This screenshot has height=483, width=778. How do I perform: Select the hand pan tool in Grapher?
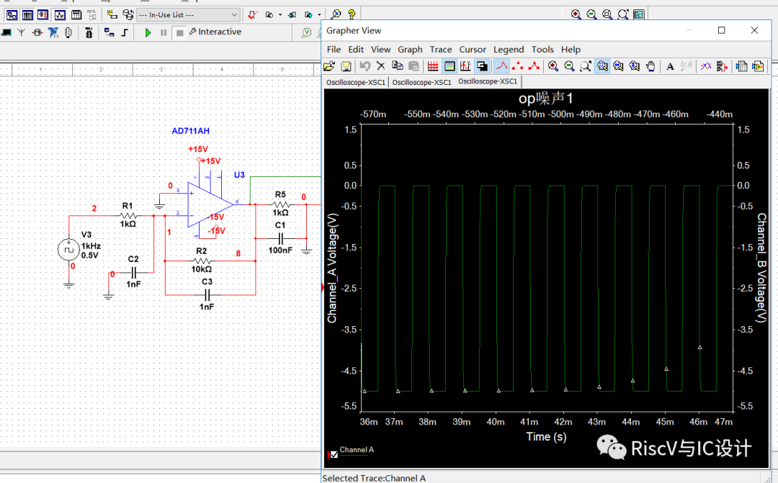coord(650,66)
